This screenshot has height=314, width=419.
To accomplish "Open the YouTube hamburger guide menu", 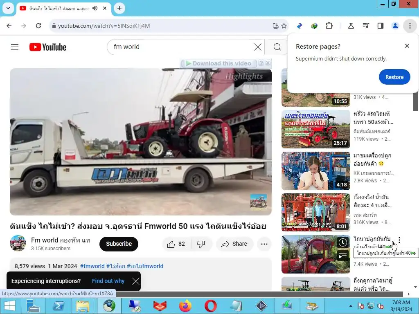I will point(15,47).
